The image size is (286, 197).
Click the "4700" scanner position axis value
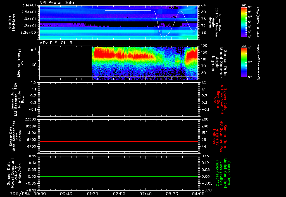tap(32, 146)
